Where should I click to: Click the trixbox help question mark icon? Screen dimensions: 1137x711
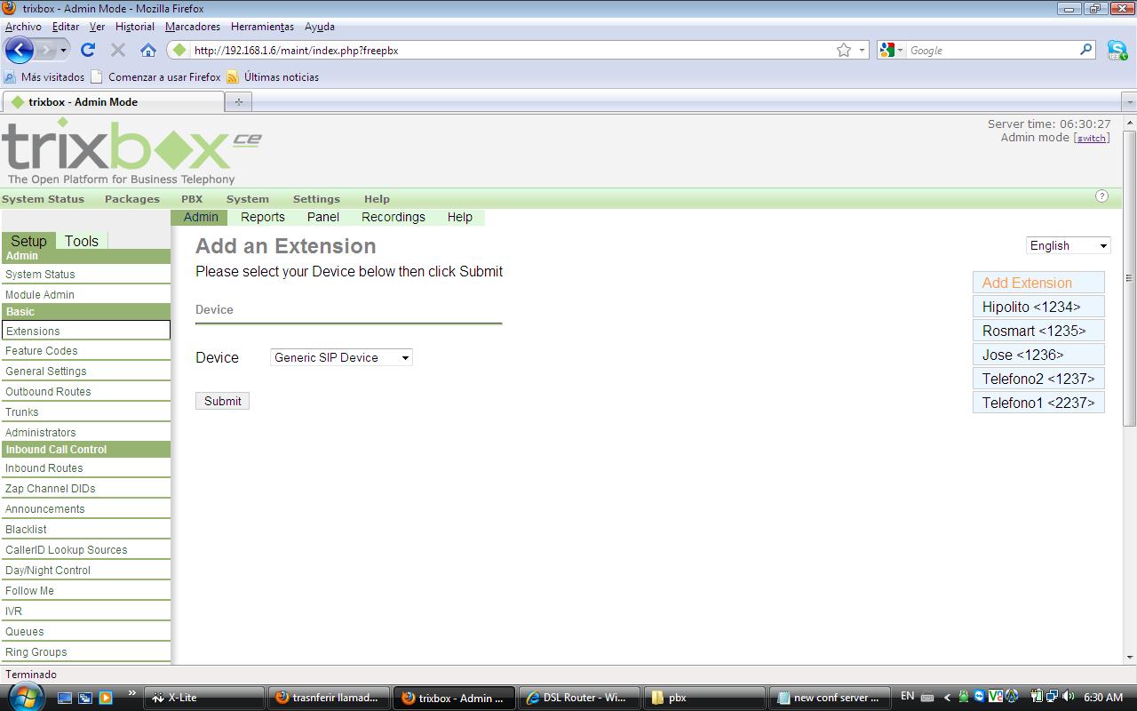point(1102,196)
